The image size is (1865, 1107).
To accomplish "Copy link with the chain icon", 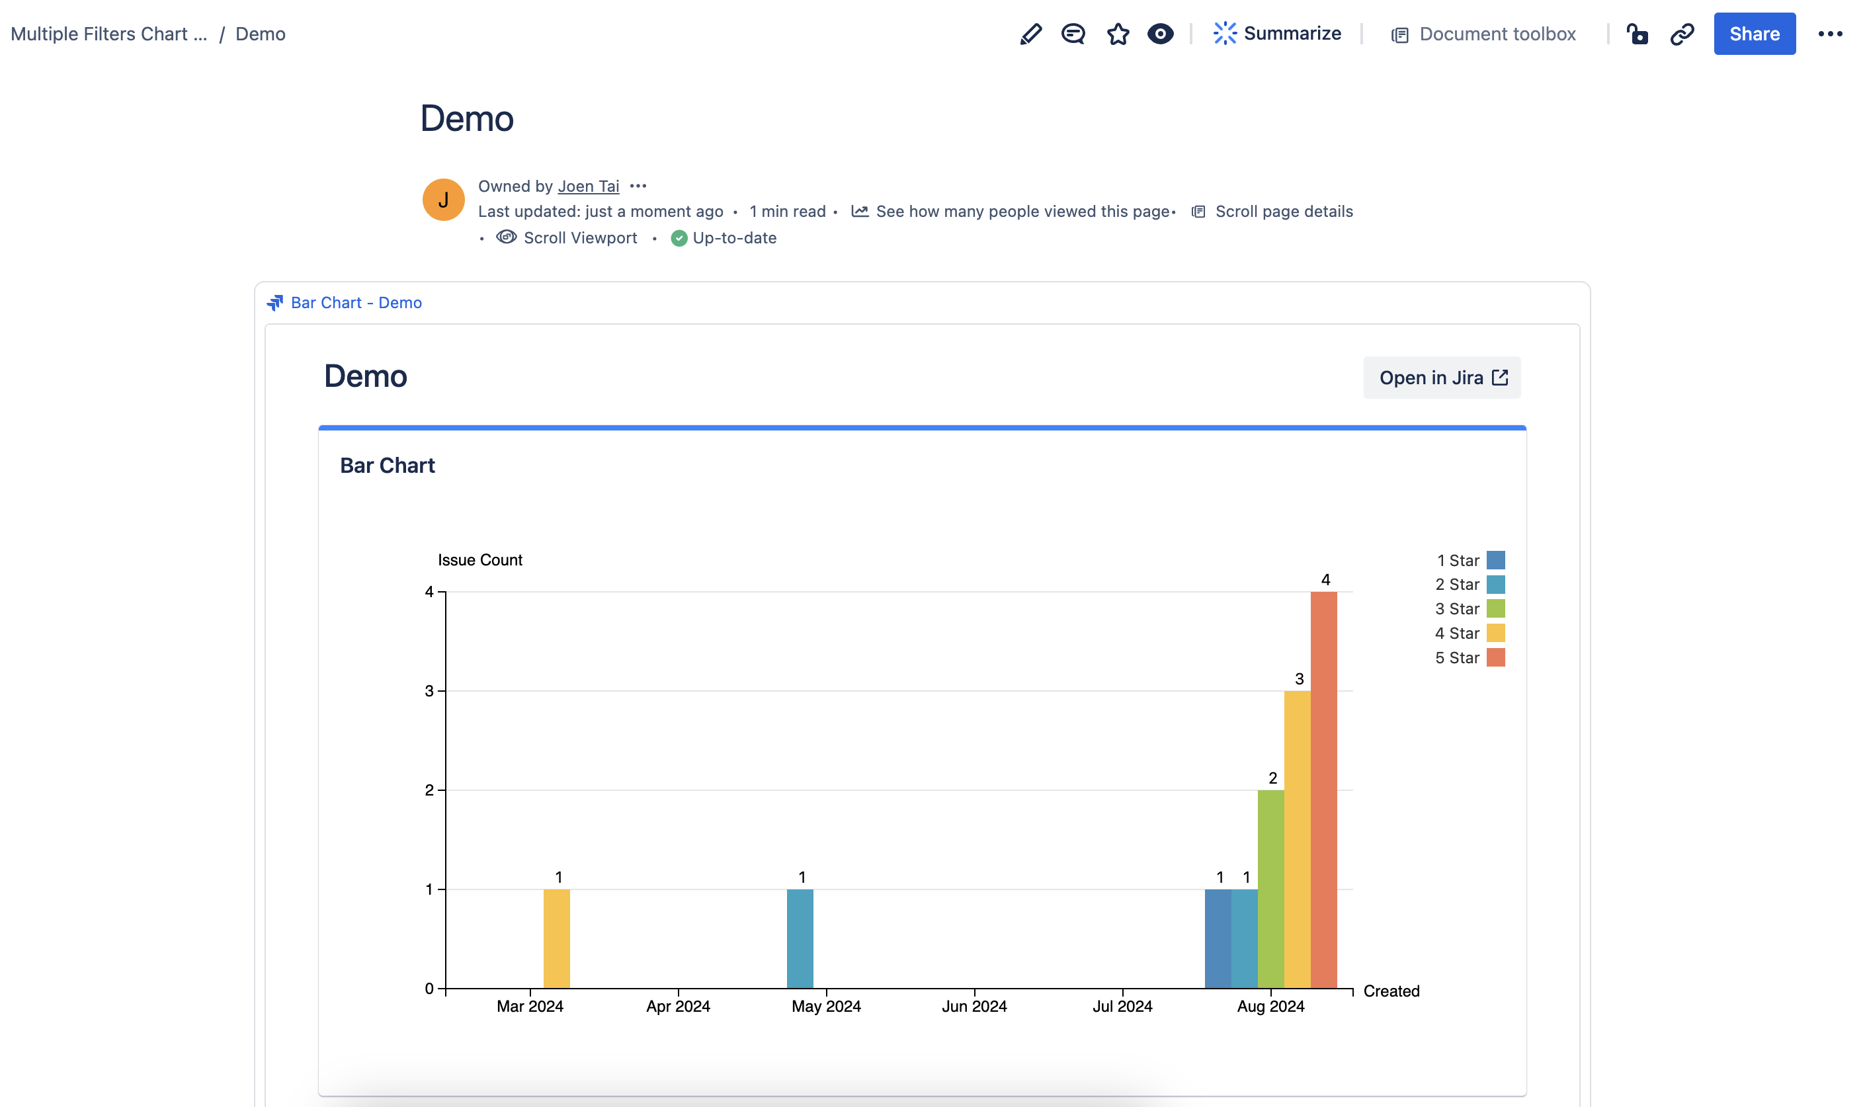I will (x=1682, y=34).
